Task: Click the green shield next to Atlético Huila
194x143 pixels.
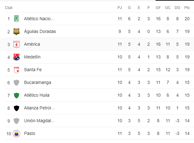Action: [16, 95]
